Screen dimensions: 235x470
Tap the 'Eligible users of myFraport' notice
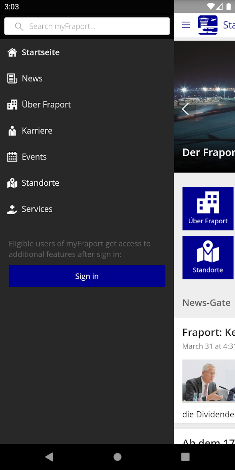pos(80,249)
